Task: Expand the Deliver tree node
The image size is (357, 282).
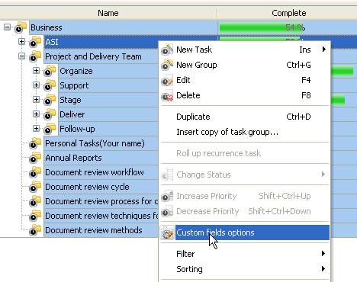Action: (x=37, y=114)
